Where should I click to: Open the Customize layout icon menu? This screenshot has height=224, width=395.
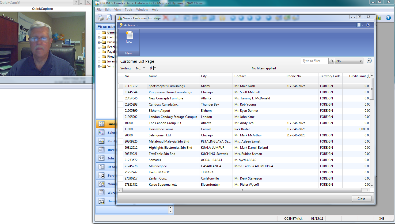(360, 25)
